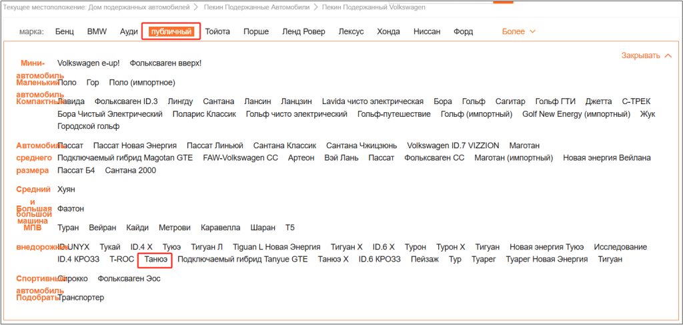Choose the Сирокко model

73,278
